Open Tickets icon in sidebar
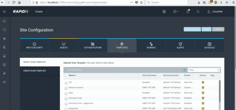This screenshot has width=236, height=110. coord(4,74)
